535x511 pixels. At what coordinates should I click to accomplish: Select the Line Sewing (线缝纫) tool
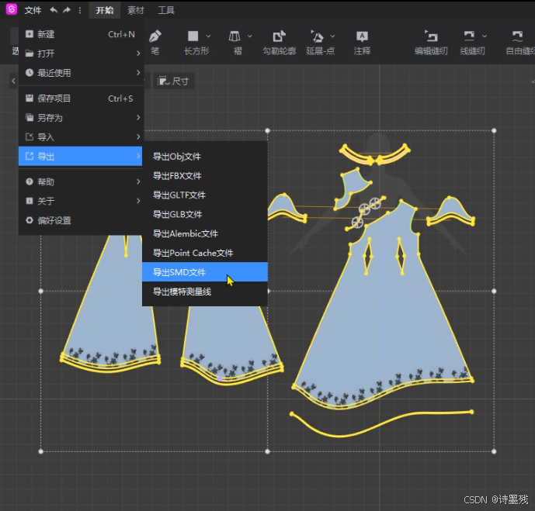[468, 36]
